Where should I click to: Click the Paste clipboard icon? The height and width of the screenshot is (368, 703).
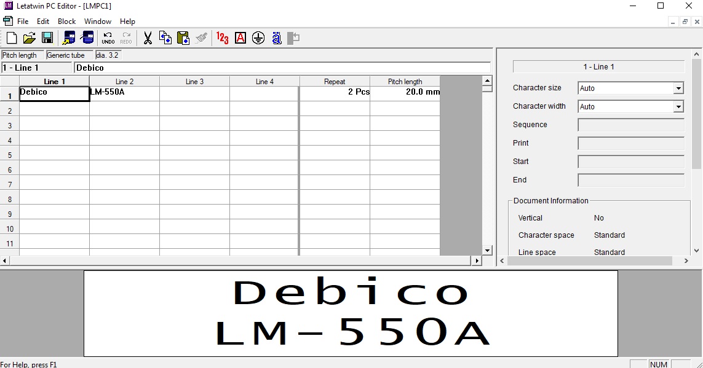pyautogui.click(x=183, y=38)
